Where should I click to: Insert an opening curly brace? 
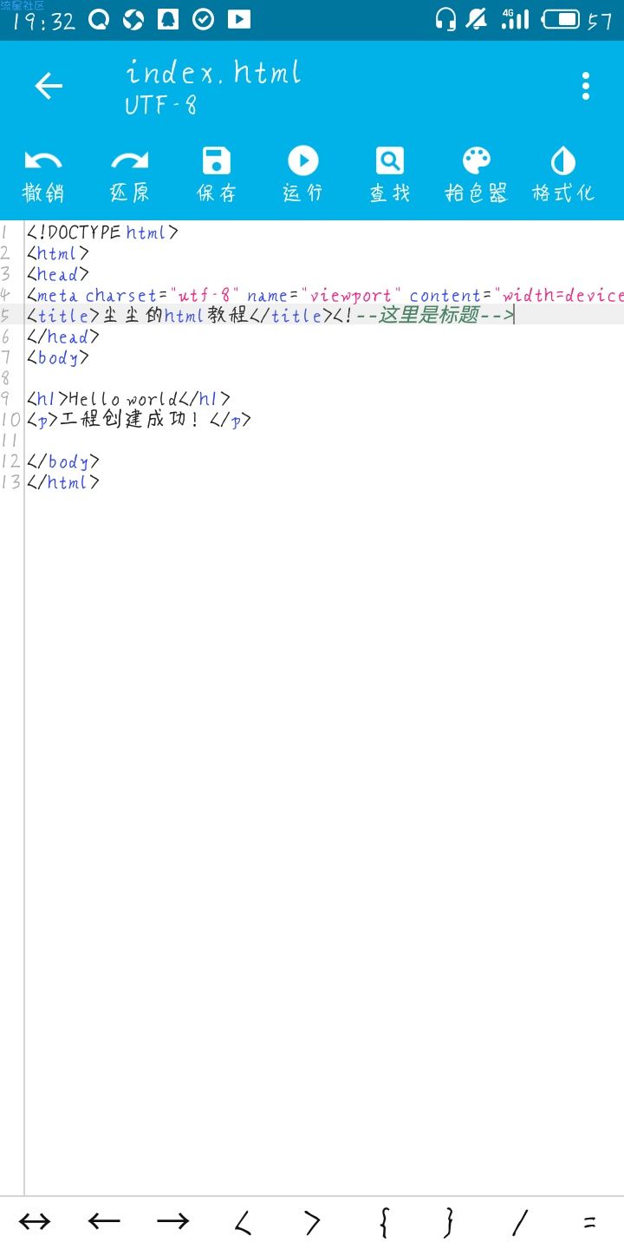[x=383, y=1222]
